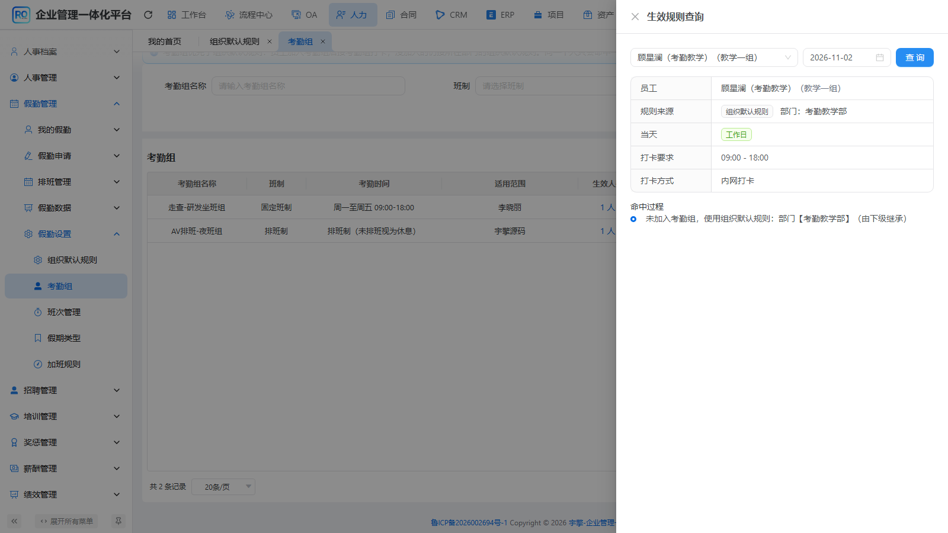Open the 20条/页 page size dropdown
Image resolution: width=948 pixels, height=533 pixels.
coord(223,487)
